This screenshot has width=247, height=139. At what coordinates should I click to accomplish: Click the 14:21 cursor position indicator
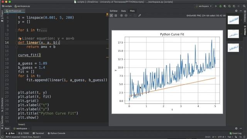[208, 137]
